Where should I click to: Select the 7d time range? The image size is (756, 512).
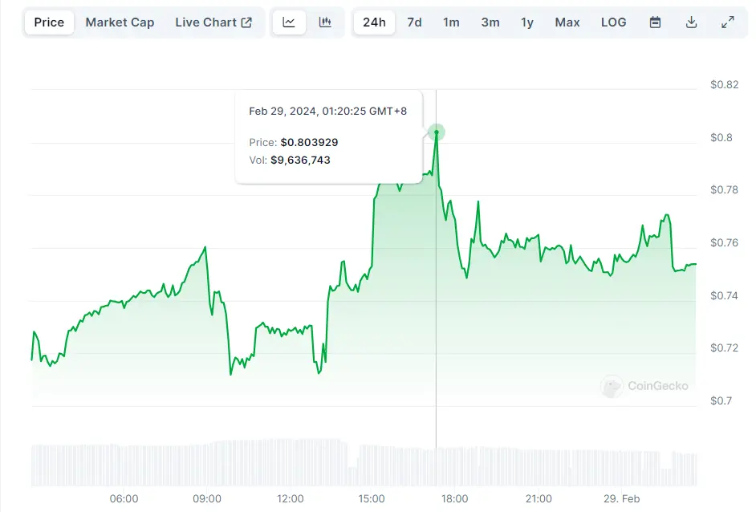[x=414, y=22]
